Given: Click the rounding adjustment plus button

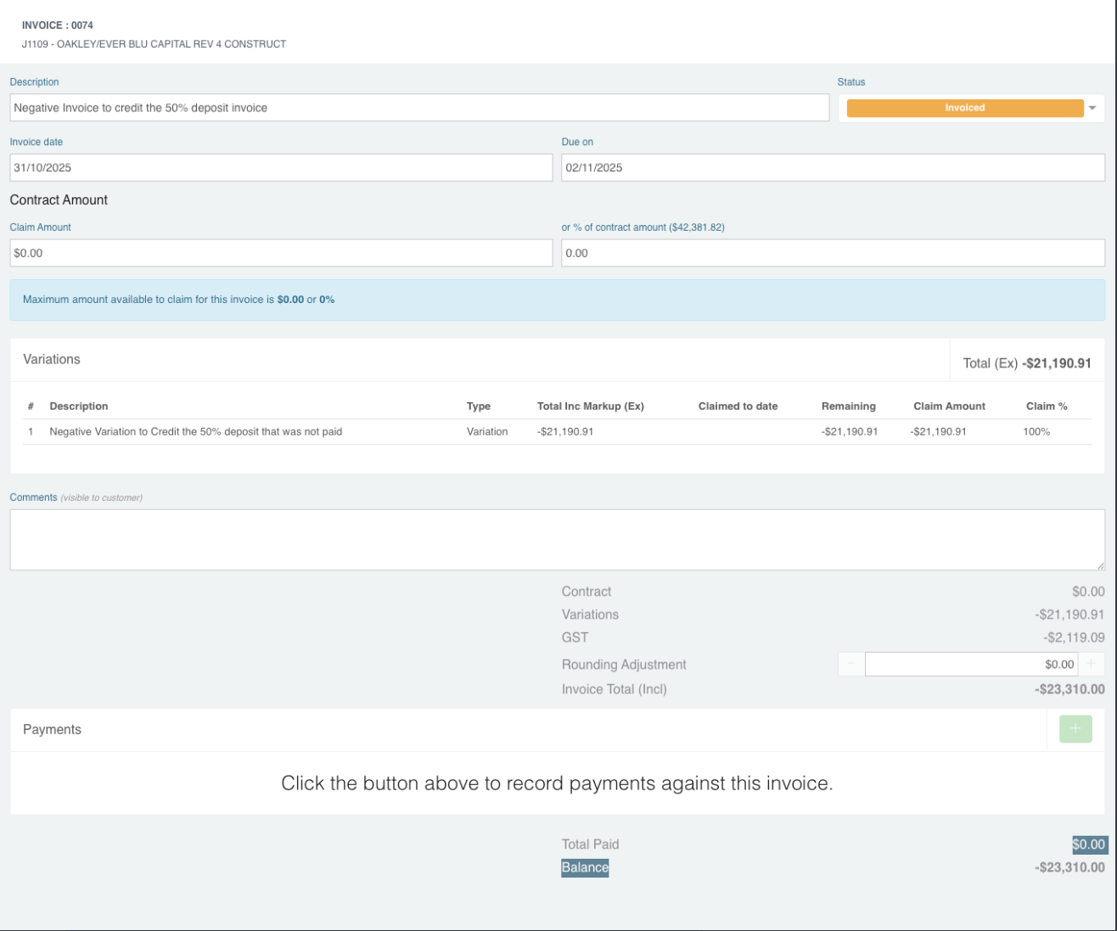Looking at the screenshot, I should point(1092,664).
